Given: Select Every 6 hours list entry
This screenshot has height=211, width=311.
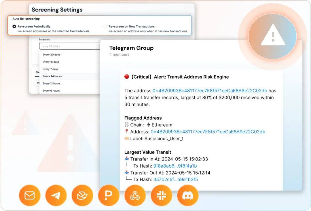Looking at the screenshot, I should pos(51,90).
